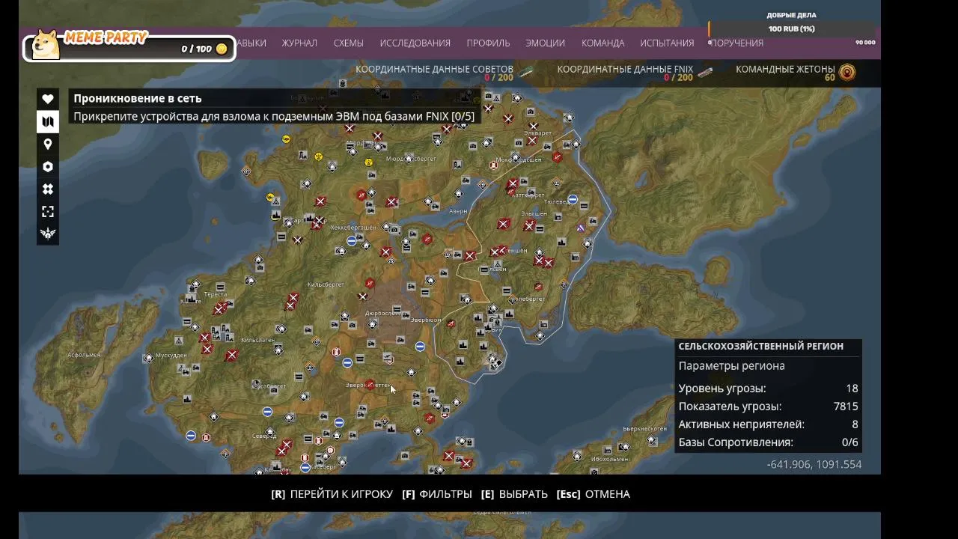Click the Doge avatar on Meme Party banner
This screenshot has width=958, height=539.
46,43
